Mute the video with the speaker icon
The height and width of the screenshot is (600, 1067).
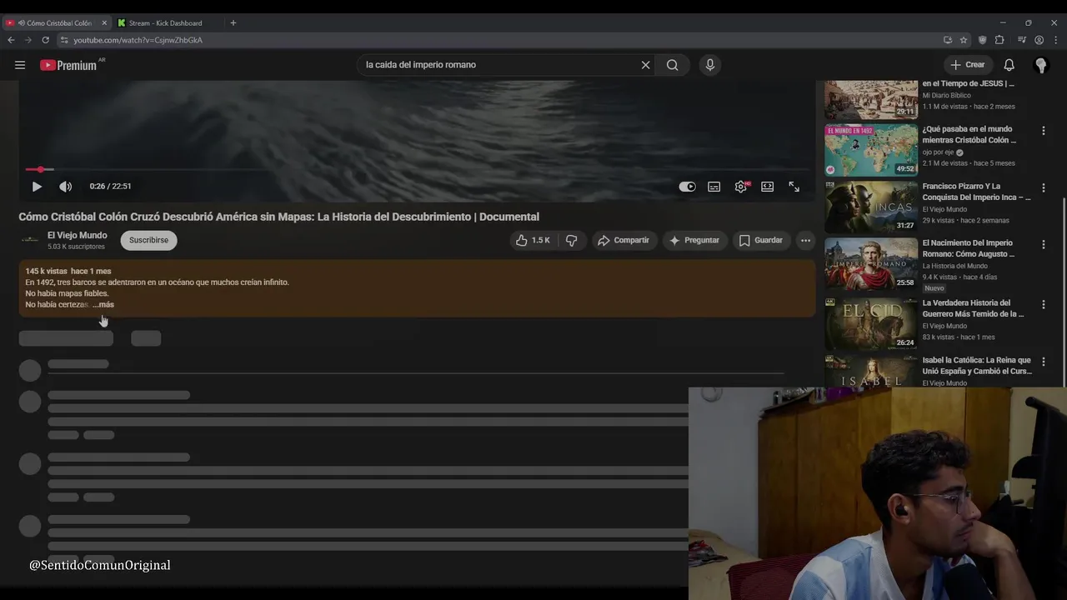[x=66, y=187]
